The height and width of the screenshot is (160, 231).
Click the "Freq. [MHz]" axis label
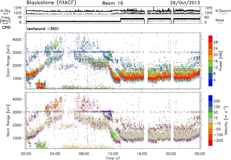(x=5, y=19)
